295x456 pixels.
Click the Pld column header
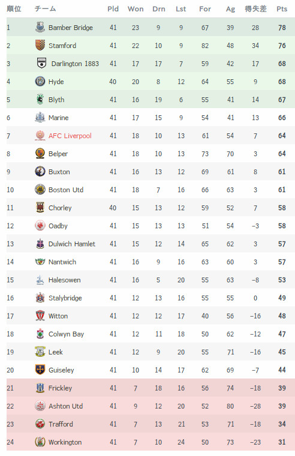(x=113, y=9)
